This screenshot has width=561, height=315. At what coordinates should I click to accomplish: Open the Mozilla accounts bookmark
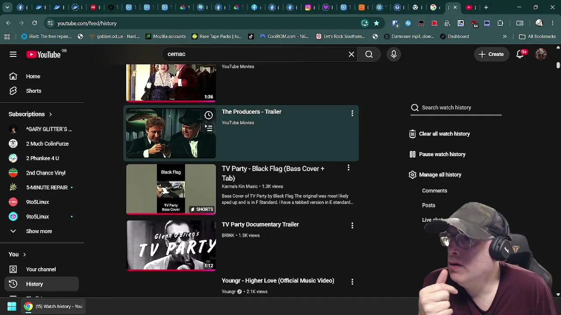click(166, 37)
